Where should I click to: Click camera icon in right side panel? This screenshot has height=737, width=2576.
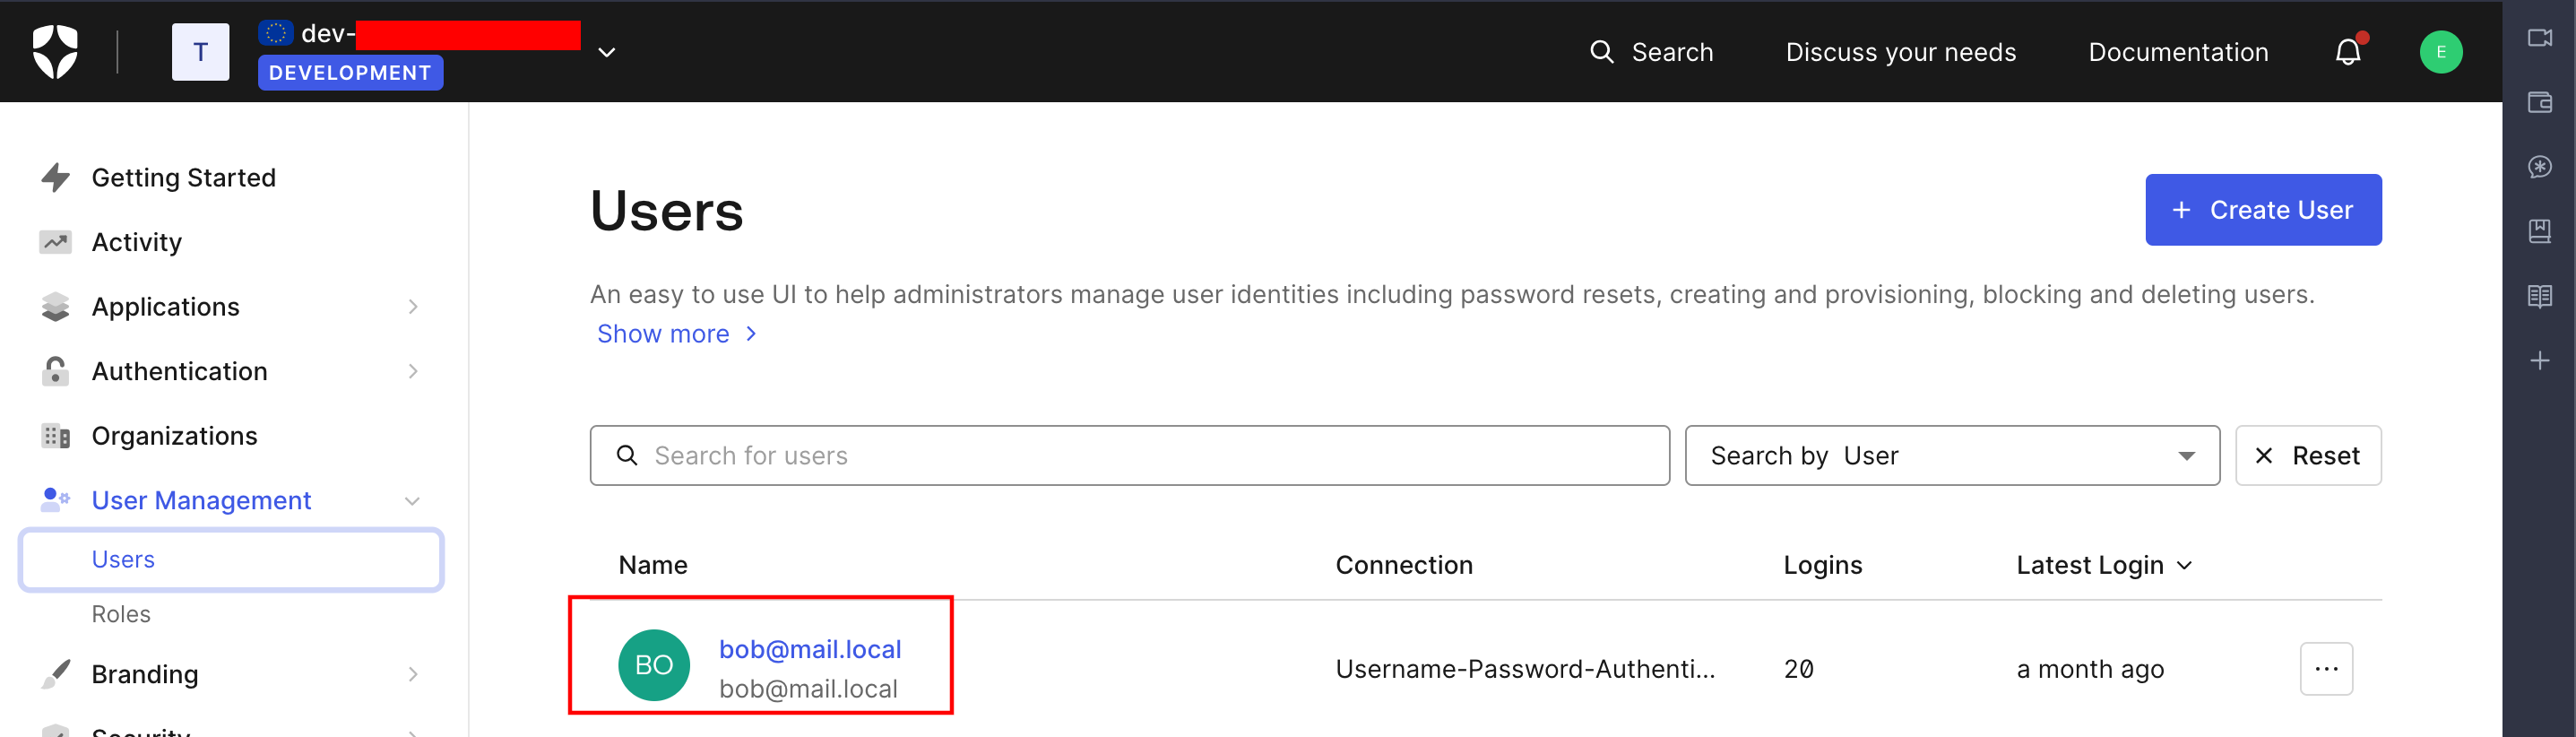tap(2539, 38)
